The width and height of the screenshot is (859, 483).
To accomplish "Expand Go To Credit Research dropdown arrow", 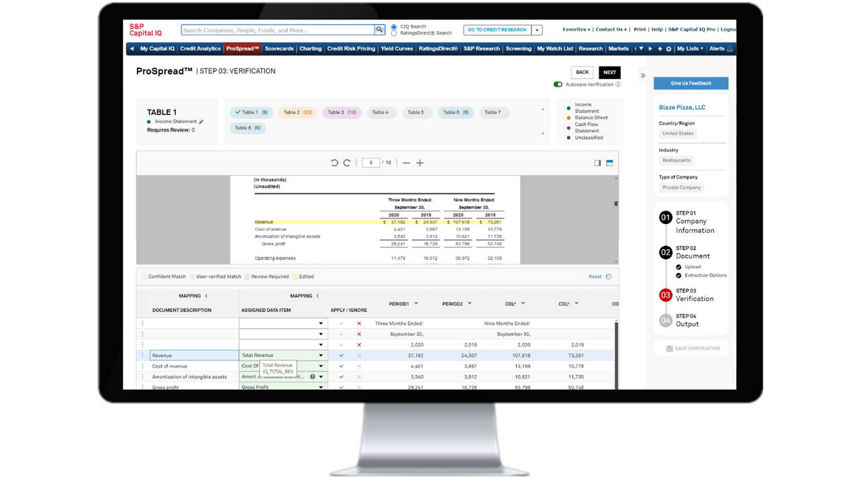I will (537, 30).
